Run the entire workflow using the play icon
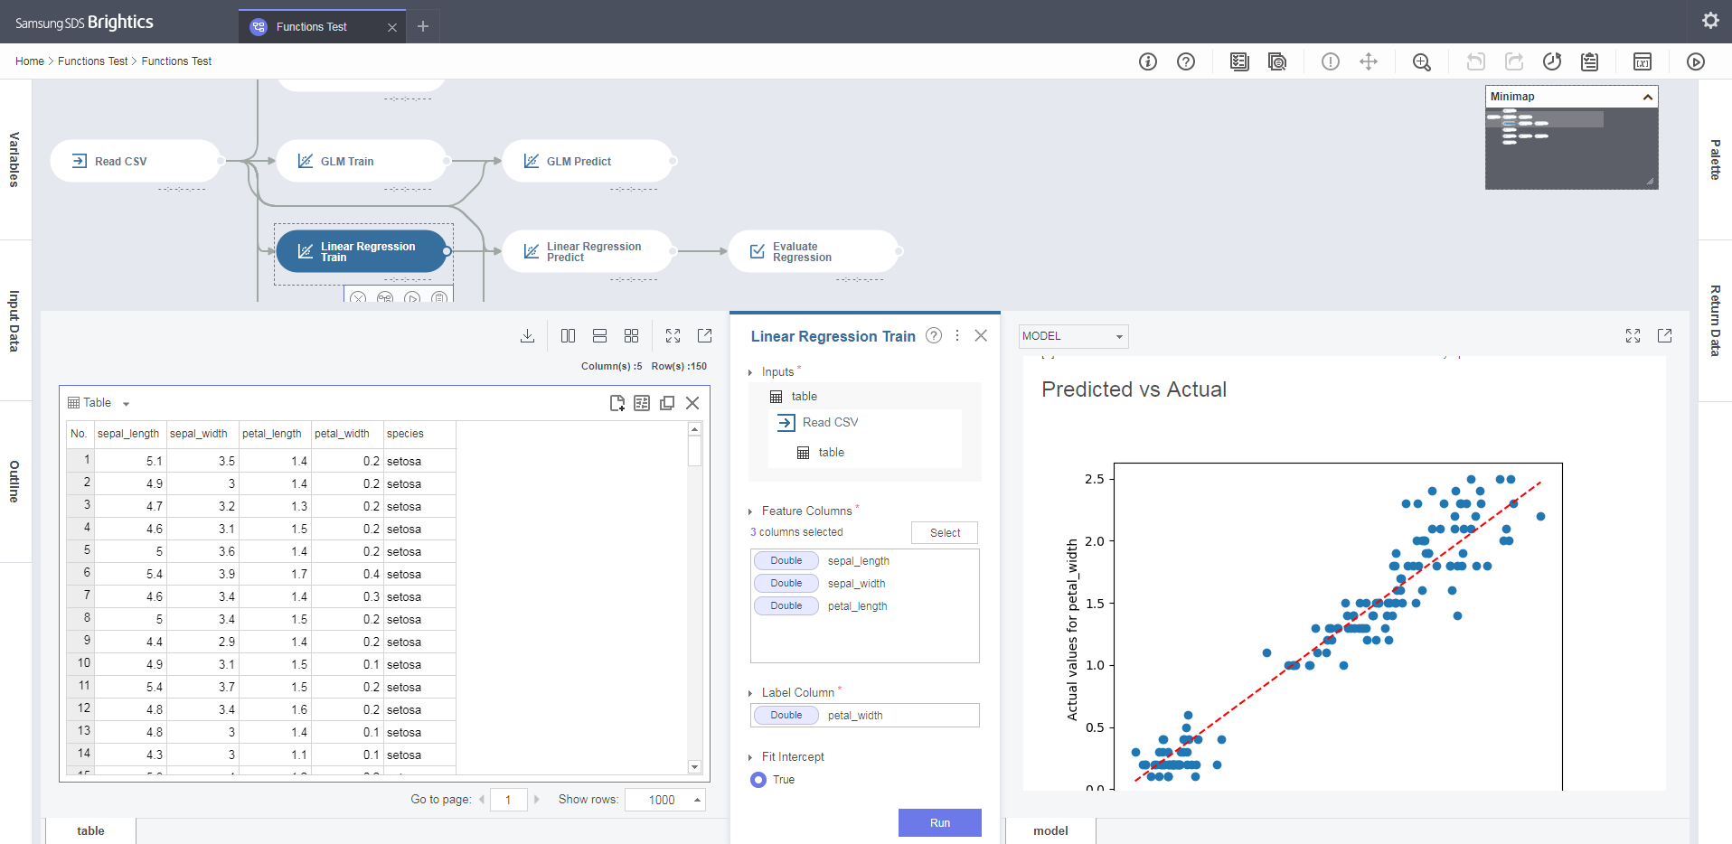Viewport: 1732px width, 844px height. pyautogui.click(x=1695, y=61)
